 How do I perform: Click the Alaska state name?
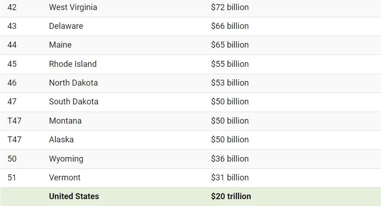click(x=61, y=140)
